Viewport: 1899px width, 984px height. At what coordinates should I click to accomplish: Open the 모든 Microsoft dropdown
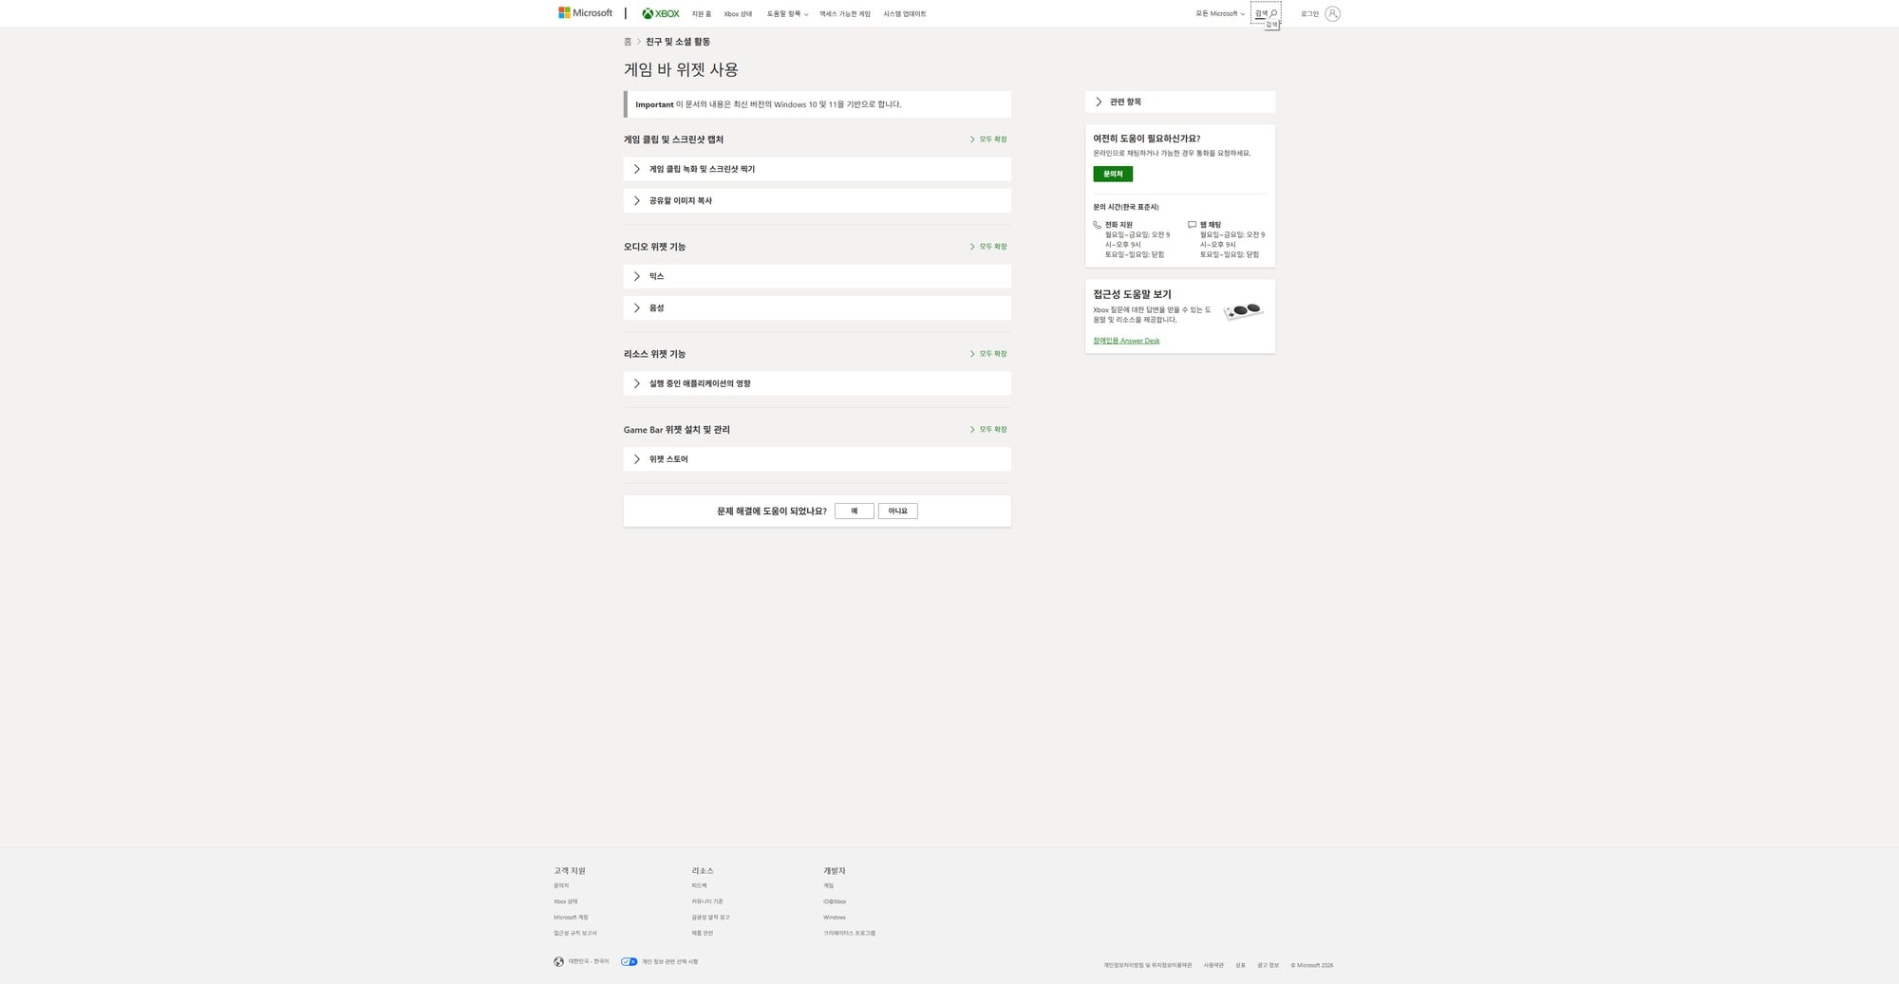click(x=1220, y=14)
